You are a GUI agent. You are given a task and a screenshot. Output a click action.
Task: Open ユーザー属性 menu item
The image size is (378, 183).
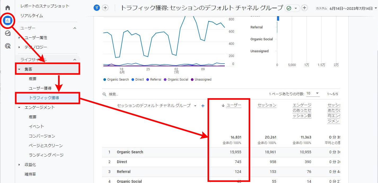click(36, 38)
